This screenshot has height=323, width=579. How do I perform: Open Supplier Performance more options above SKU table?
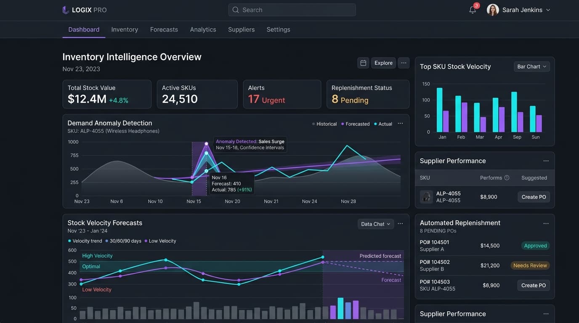(x=546, y=161)
